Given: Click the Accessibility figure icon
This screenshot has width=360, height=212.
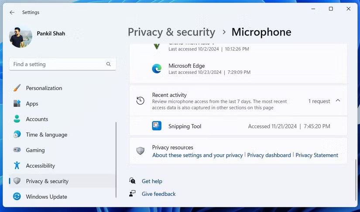Looking at the screenshot, I should tap(17, 165).
